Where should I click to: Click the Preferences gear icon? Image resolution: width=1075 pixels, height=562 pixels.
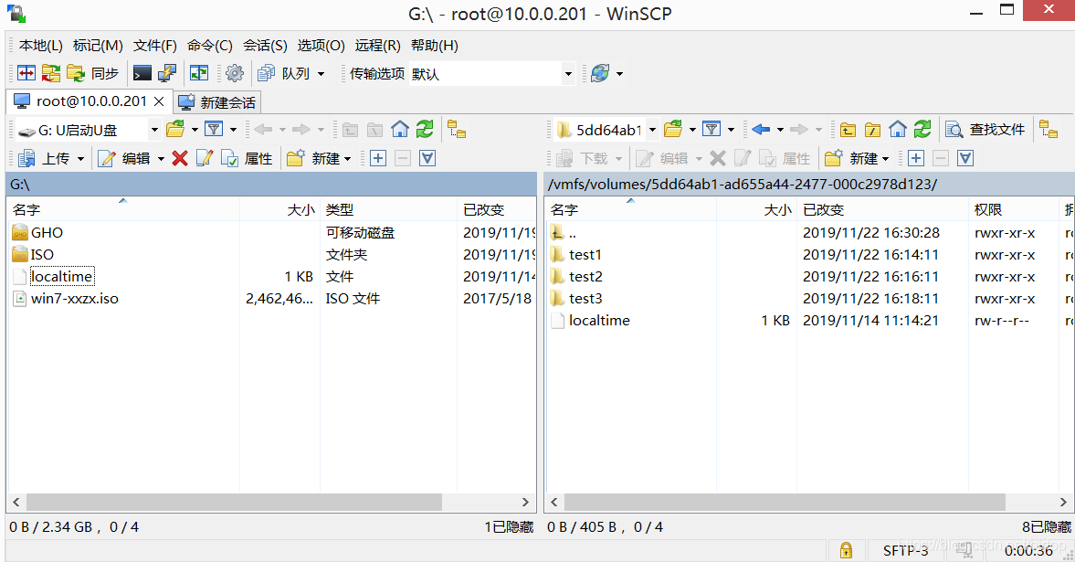tap(235, 73)
